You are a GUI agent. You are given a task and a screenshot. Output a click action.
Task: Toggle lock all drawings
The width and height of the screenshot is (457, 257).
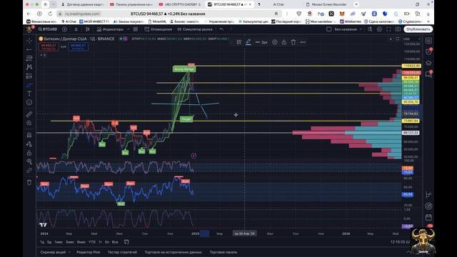29,153
